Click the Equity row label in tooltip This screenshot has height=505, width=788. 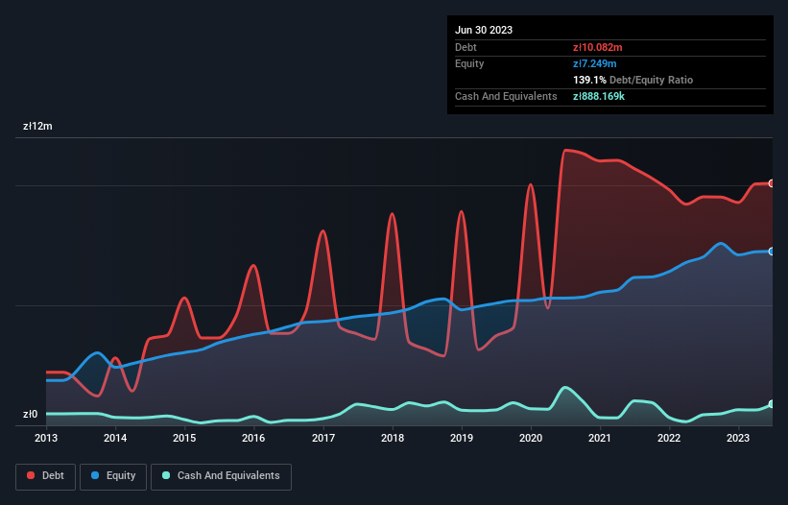tap(469, 63)
